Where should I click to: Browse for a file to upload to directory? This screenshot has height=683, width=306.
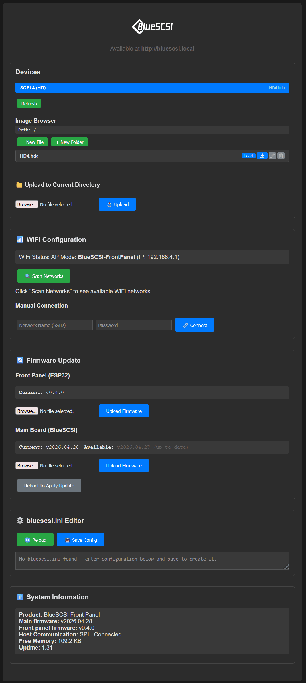pos(27,204)
